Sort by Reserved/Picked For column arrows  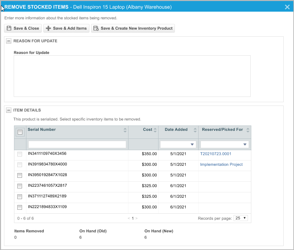(x=248, y=130)
